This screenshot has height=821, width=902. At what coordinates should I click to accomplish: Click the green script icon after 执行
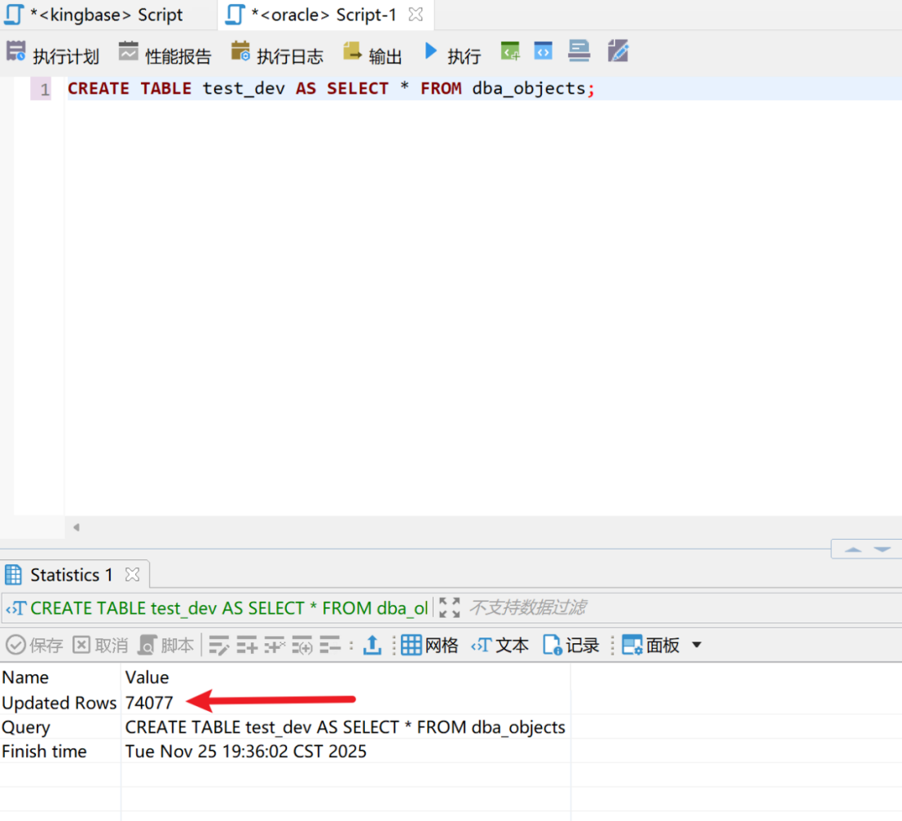tap(510, 51)
